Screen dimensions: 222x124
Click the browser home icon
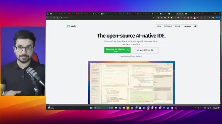coord(58,18)
